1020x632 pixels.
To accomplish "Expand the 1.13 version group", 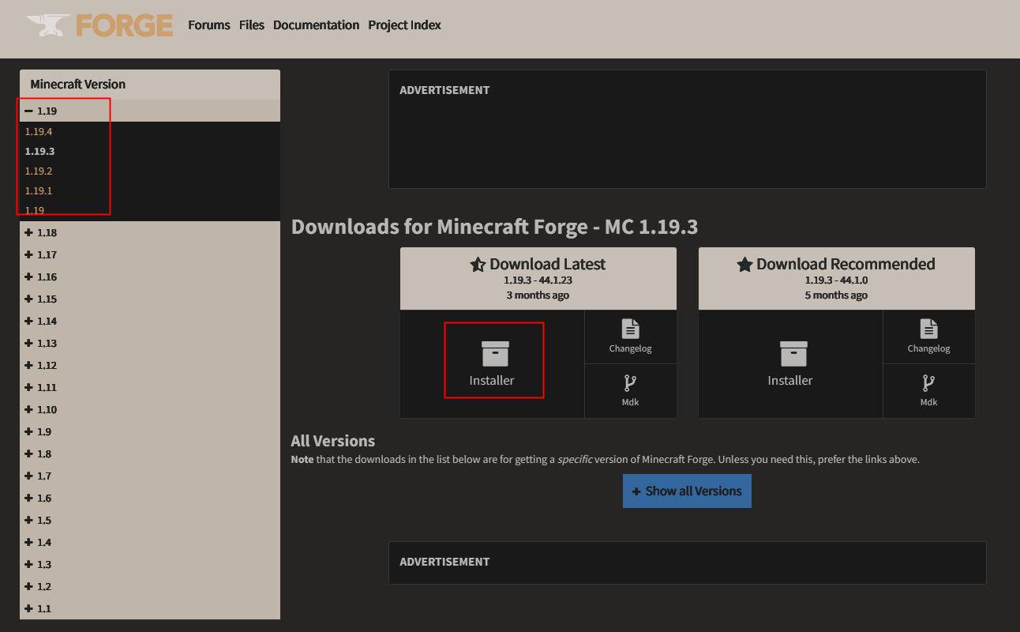I will [150, 343].
